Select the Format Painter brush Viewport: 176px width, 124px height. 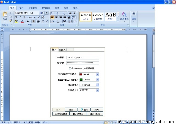(10, 20)
